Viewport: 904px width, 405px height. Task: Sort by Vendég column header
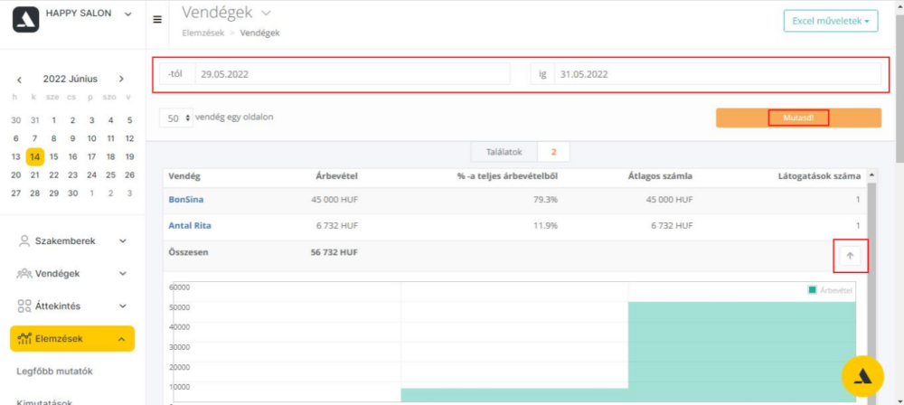pos(184,176)
